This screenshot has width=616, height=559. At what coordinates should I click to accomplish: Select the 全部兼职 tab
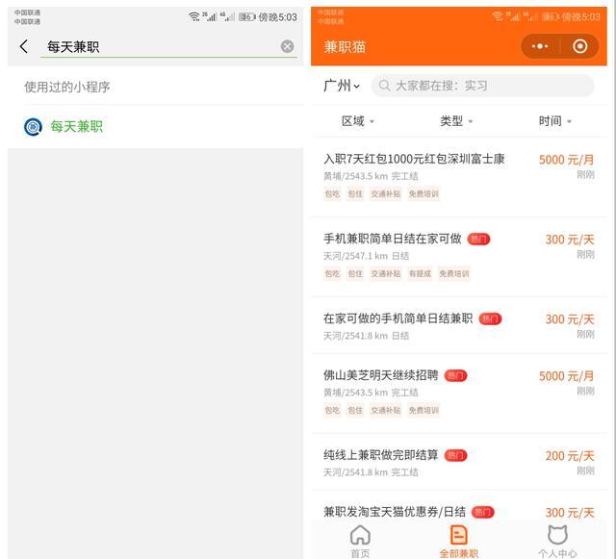tap(459, 541)
